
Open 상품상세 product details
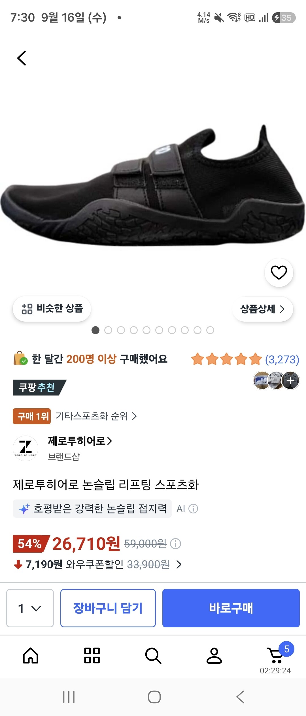263,309
